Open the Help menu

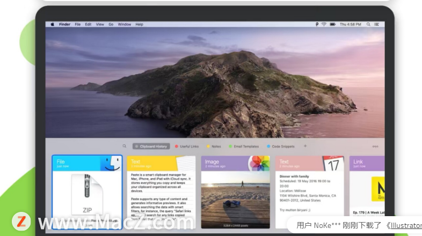pos(139,24)
